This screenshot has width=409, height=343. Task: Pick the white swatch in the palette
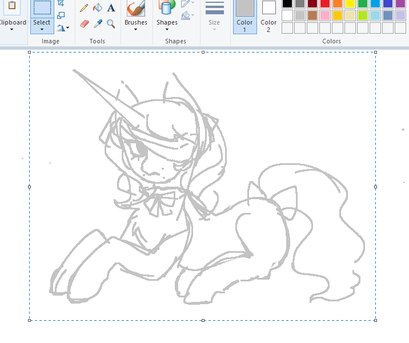pos(287,15)
